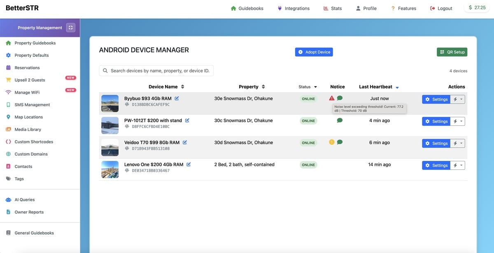Screen dimensions: 494x253
Task: Click the Veidoo T70 device thumbnail
Action: pyautogui.click(x=110, y=147)
